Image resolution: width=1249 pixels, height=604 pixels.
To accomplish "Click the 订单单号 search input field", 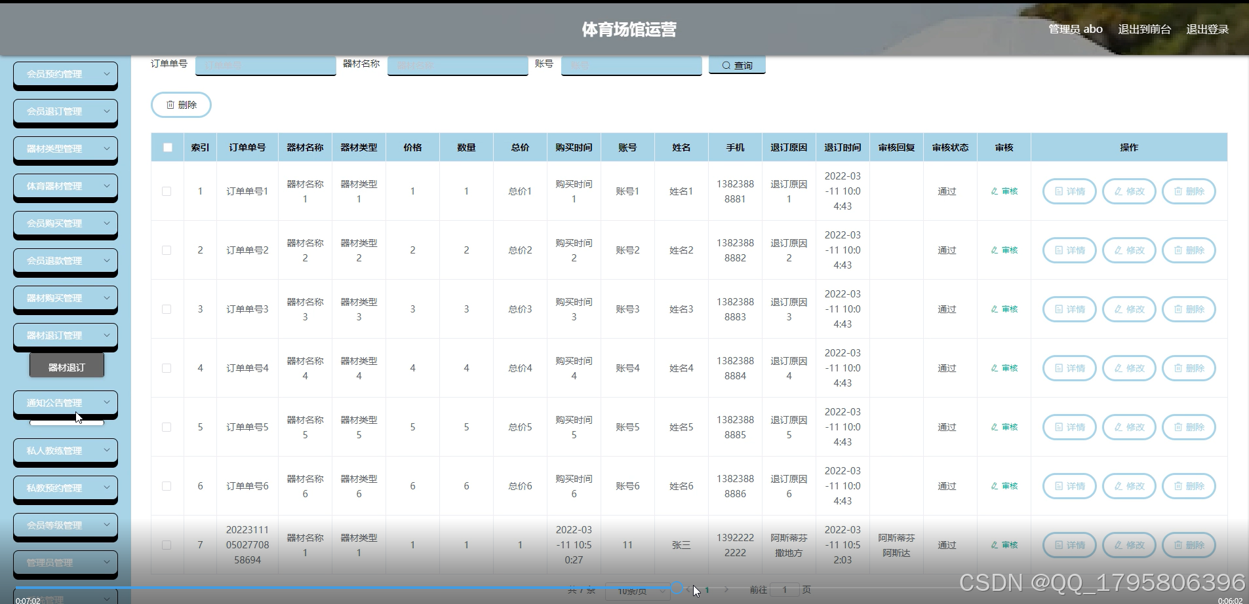I will pyautogui.click(x=266, y=65).
